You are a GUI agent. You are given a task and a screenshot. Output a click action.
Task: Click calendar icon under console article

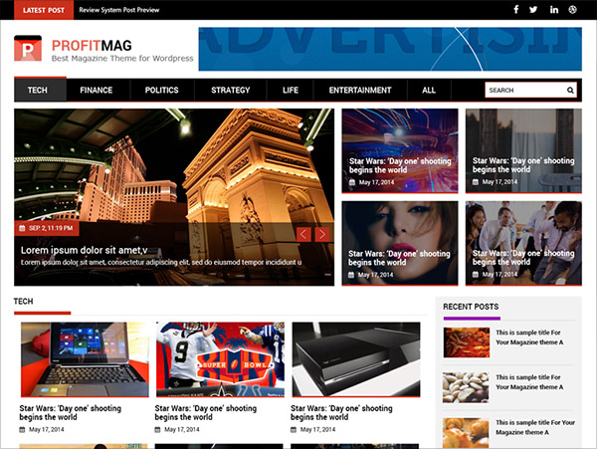coord(294,429)
